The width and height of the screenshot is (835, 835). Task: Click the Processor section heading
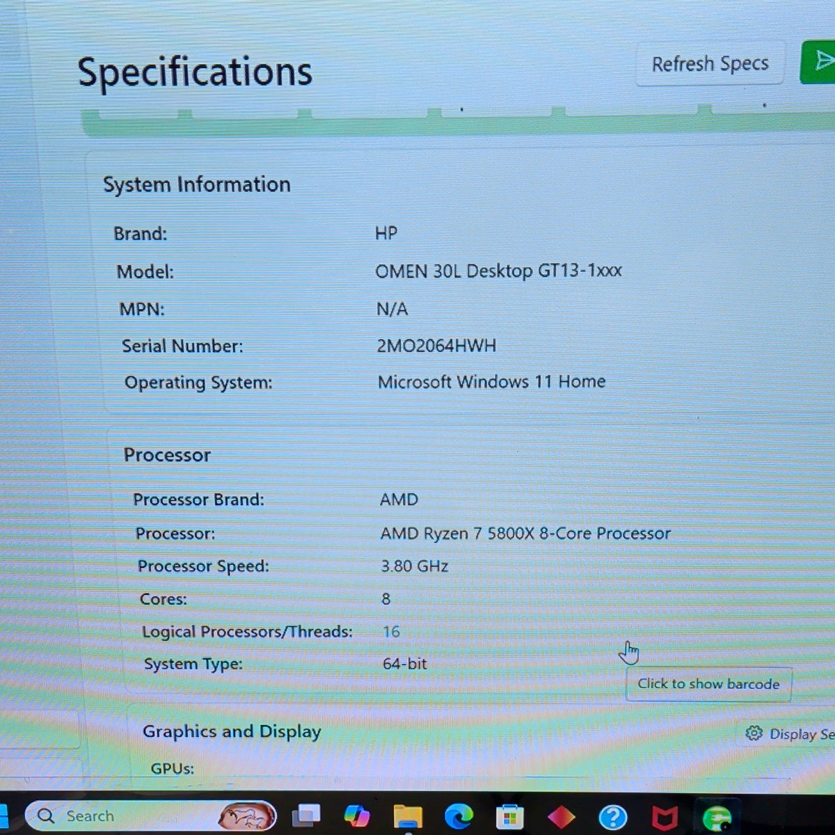tap(167, 455)
